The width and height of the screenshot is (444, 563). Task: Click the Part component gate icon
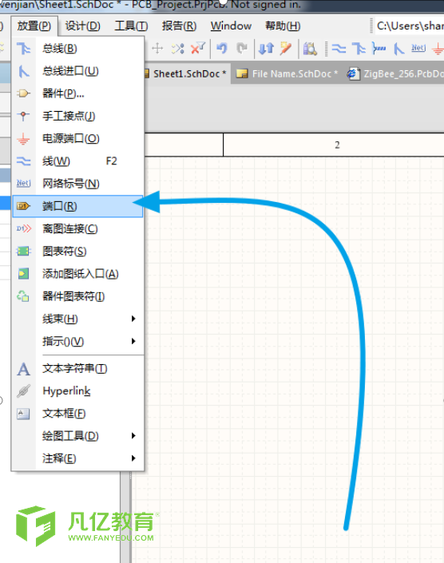pyautogui.click(x=24, y=93)
